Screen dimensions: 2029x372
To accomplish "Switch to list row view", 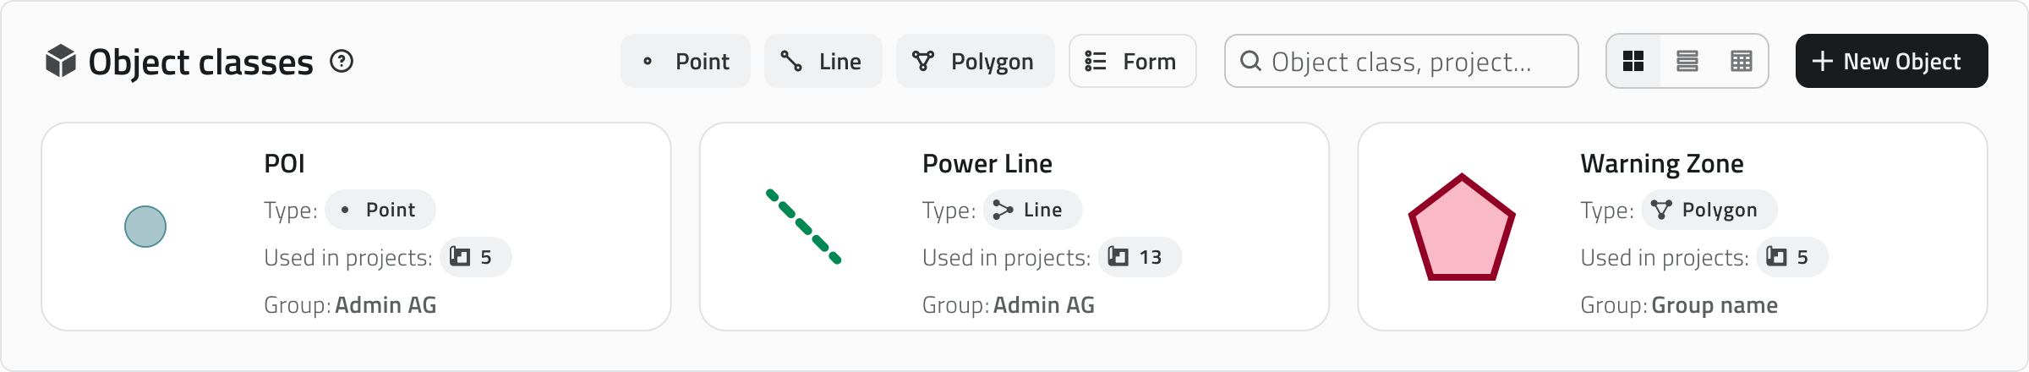I will 1687,61.
